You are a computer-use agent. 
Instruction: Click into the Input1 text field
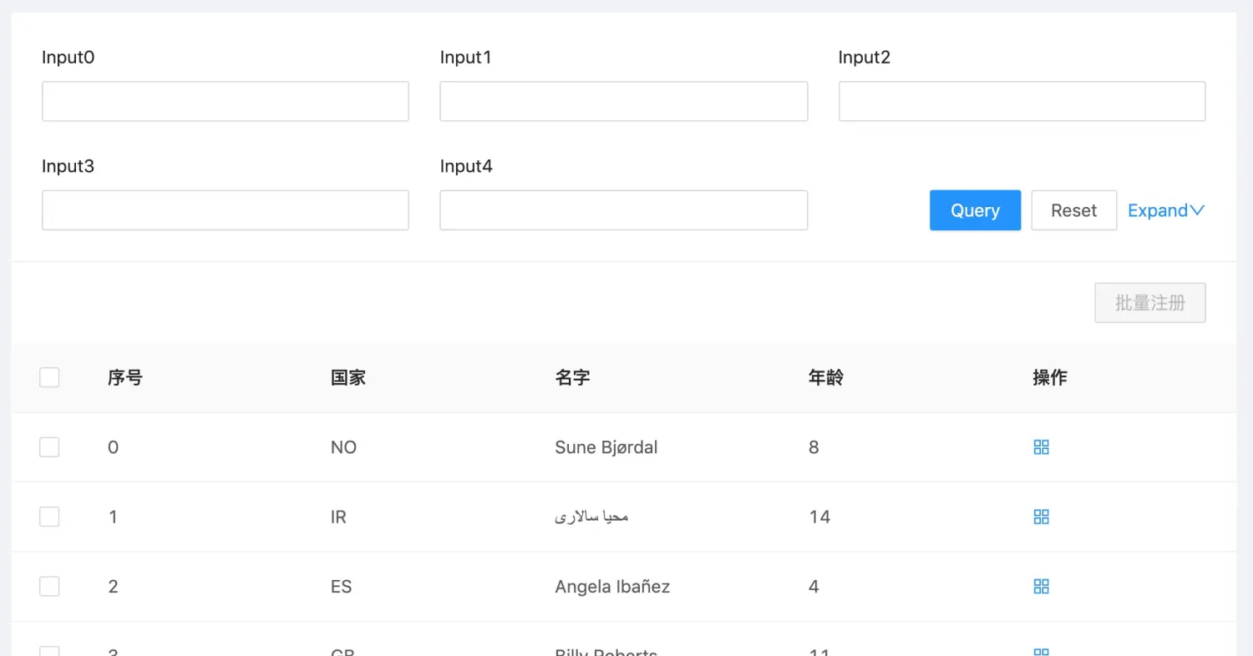(623, 101)
